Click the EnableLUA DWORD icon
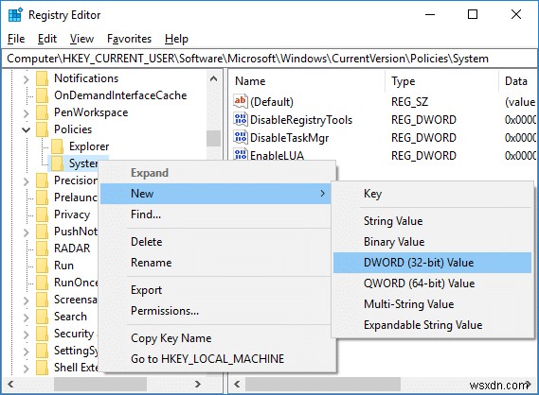539x395 pixels. click(x=241, y=154)
